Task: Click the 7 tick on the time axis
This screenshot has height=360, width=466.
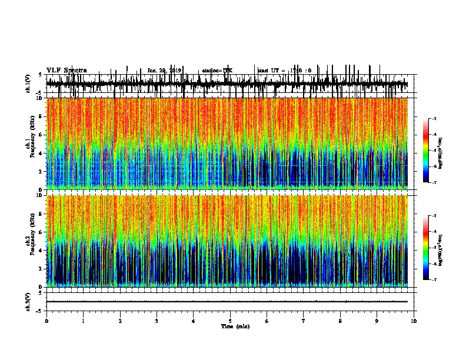Action: coord(304,321)
